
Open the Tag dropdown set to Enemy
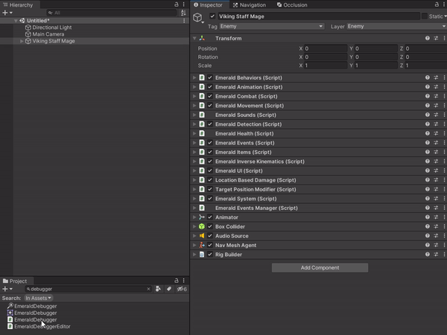(x=272, y=26)
